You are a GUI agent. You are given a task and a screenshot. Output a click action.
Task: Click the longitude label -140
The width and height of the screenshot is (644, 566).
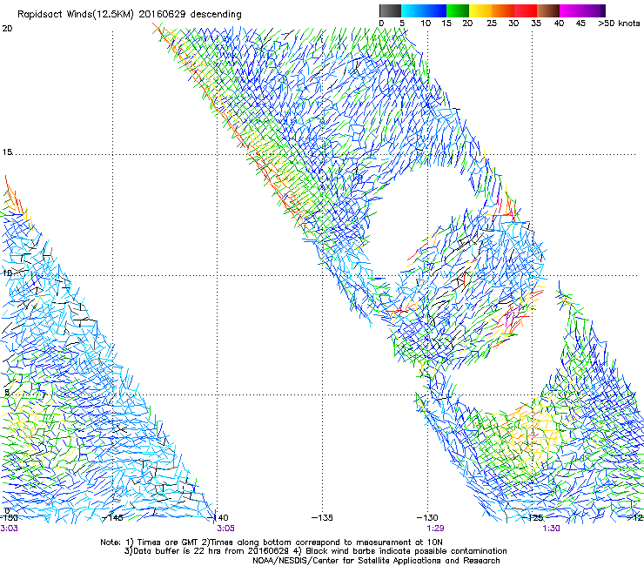[218, 517]
